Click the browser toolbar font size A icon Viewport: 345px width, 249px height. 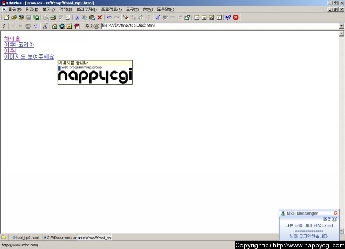click(45, 26)
